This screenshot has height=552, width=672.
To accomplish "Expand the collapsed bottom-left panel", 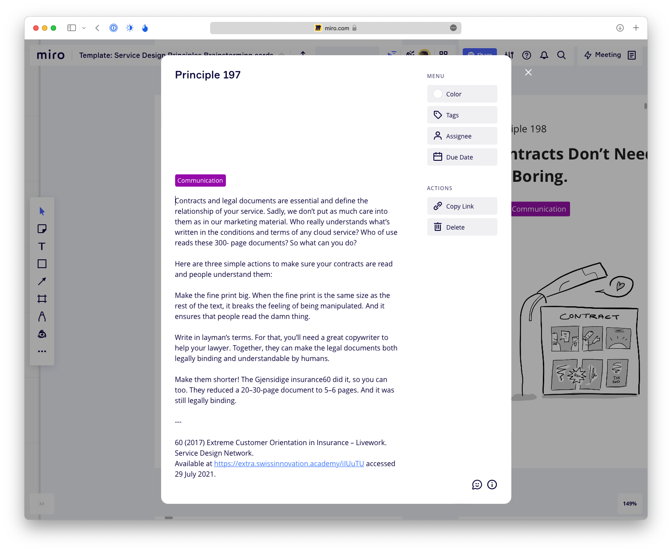I will pos(42,504).
